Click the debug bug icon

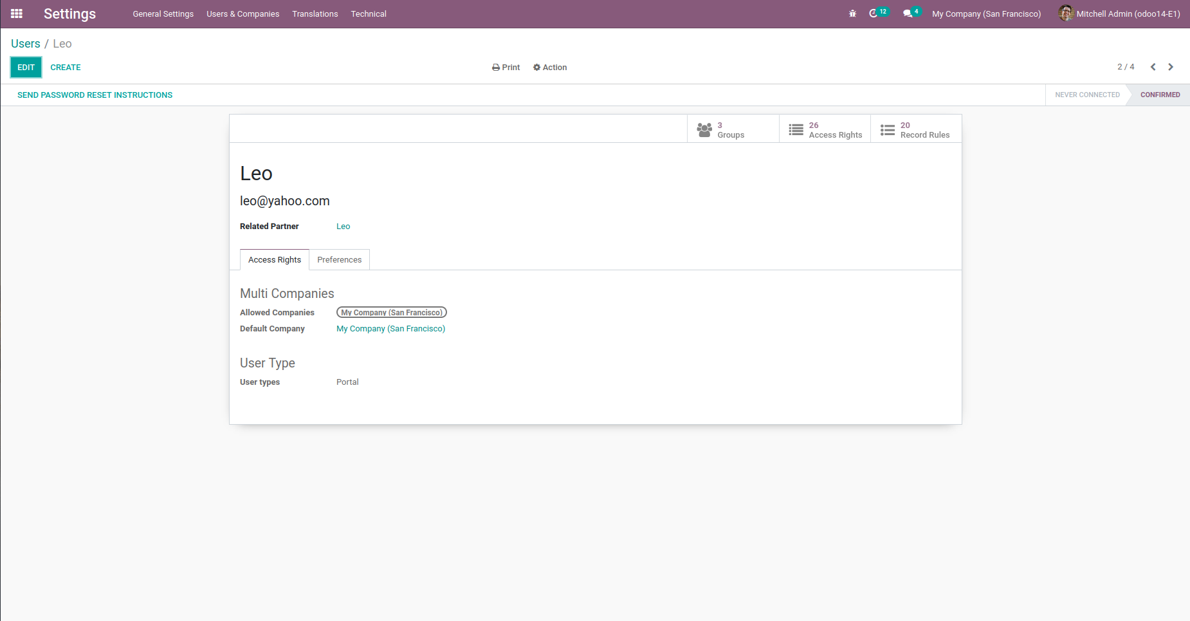click(852, 14)
